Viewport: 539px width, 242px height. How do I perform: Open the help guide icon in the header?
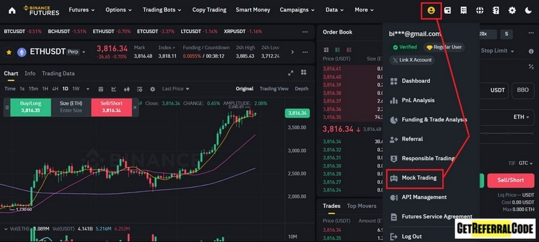click(495, 10)
